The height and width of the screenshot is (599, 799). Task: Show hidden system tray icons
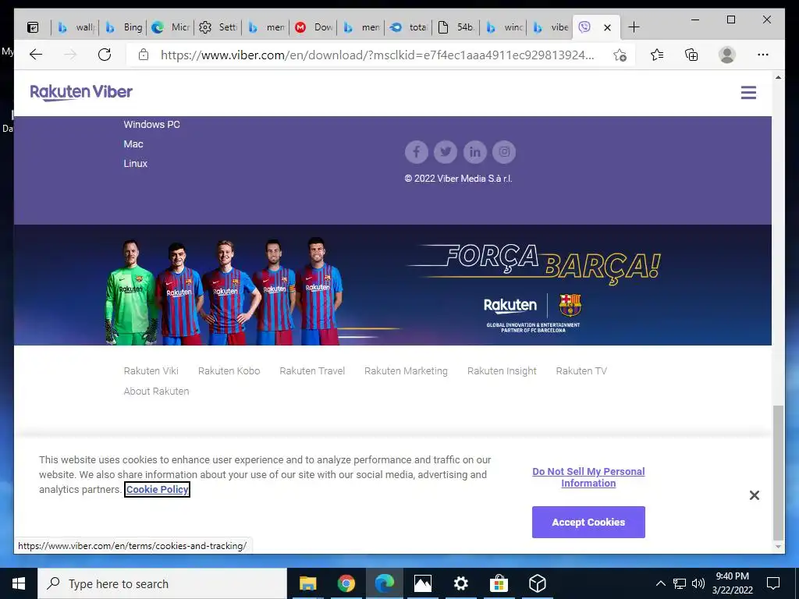[660, 583]
